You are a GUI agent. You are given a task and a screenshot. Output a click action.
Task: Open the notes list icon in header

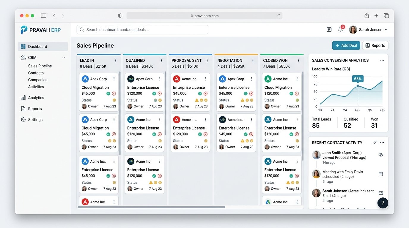[x=329, y=30]
